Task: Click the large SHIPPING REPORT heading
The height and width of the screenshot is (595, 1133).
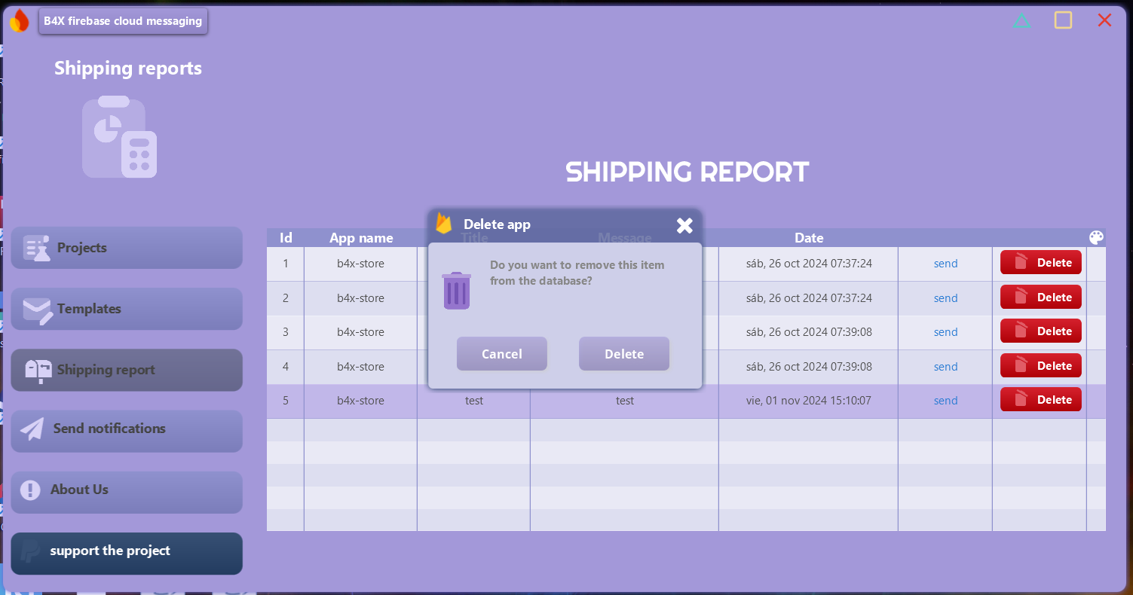Action: (687, 172)
